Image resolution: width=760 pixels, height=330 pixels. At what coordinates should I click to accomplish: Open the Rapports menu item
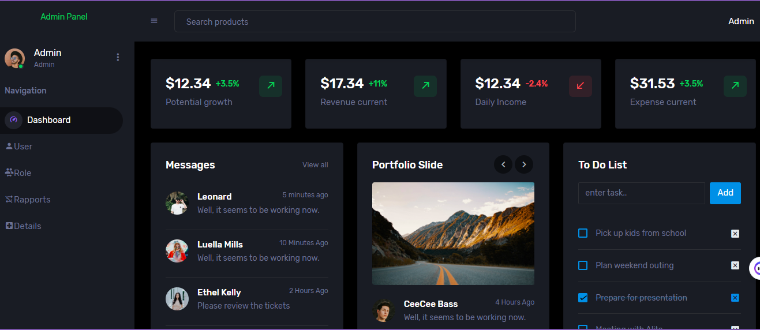[x=61, y=200]
